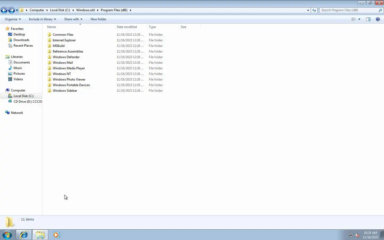Refresh the folder with the refresh icon
This screenshot has height=240, width=384.
click(314, 10)
